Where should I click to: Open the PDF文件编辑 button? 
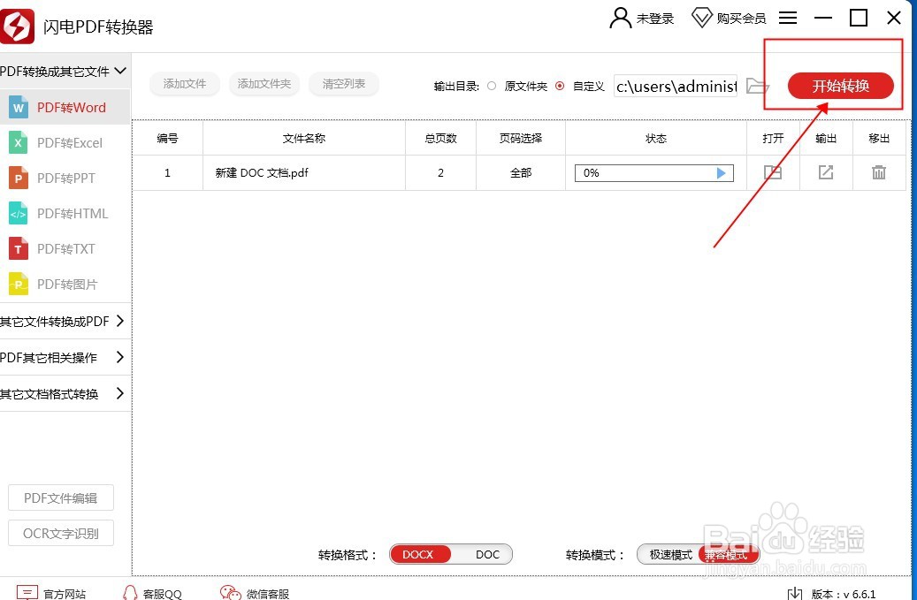(61, 498)
